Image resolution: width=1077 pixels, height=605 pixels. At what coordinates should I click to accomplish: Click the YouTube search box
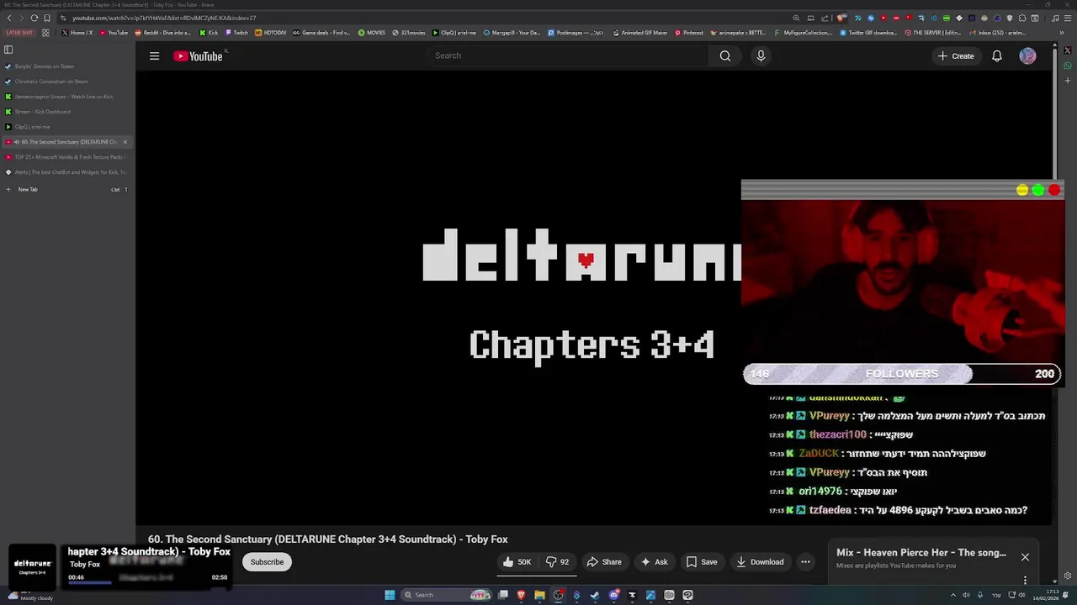click(x=568, y=55)
